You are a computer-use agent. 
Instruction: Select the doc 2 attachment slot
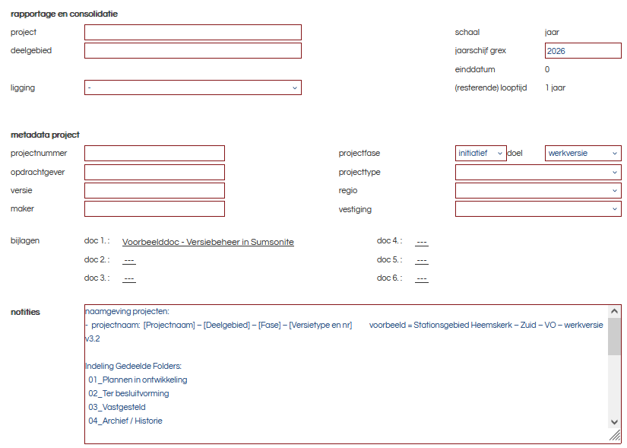[128, 259]
